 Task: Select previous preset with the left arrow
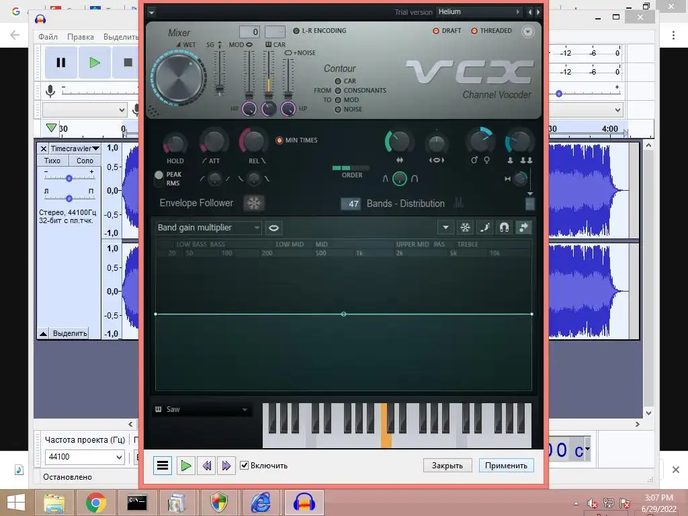(529, 12)
